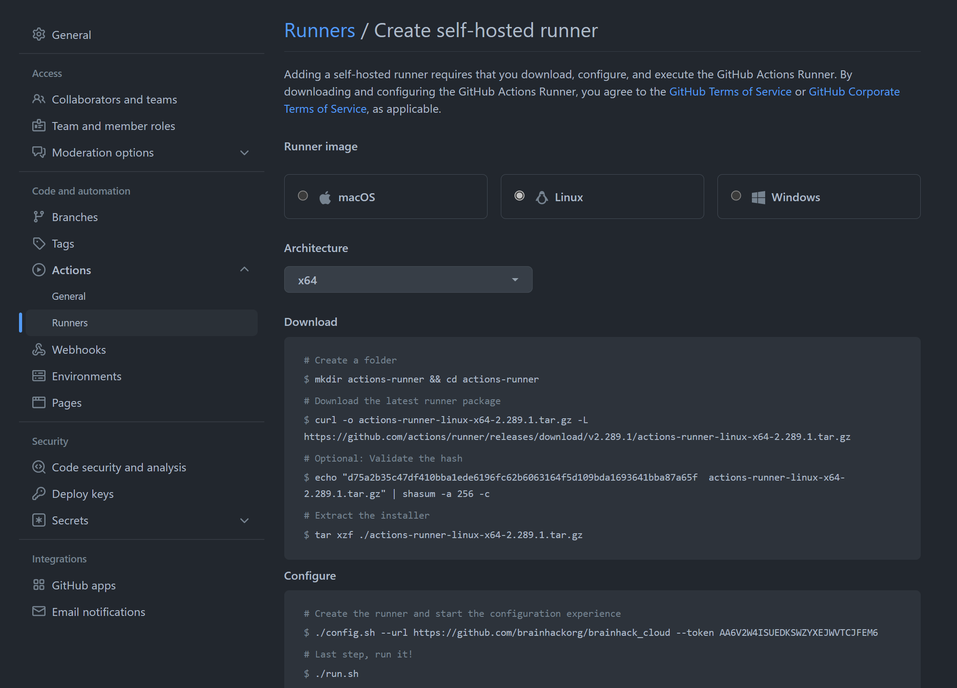Select Runners under Actions submenu
Viewport: 957px width, 688px height.
coord(141,323)
